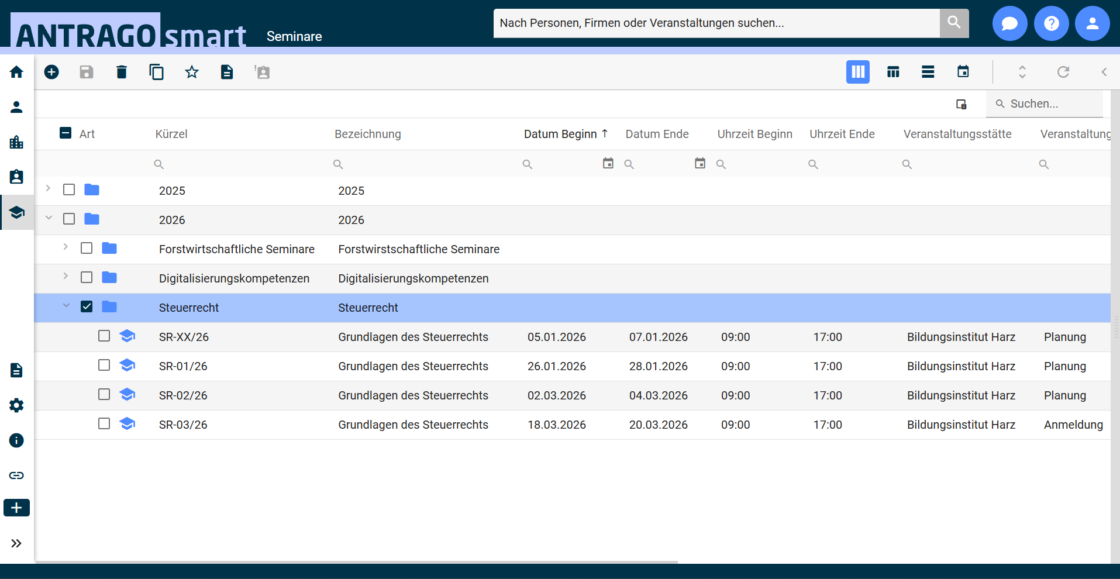Open the SR-03/26 seminar row
The image size is (1120, 579).
tap(182, 425)
